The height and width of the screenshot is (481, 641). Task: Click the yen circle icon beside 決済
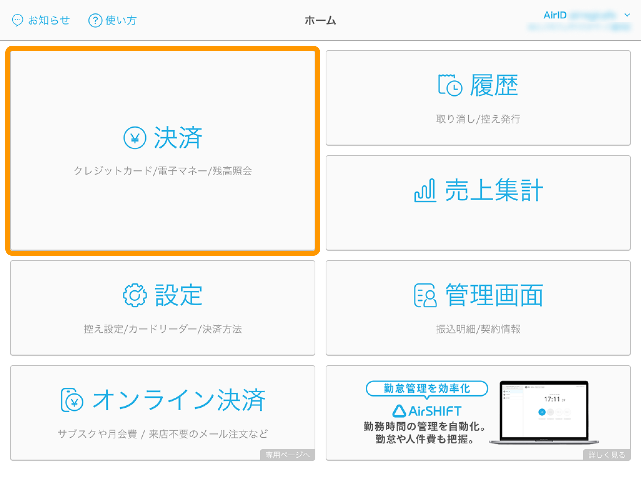point(135,138)
